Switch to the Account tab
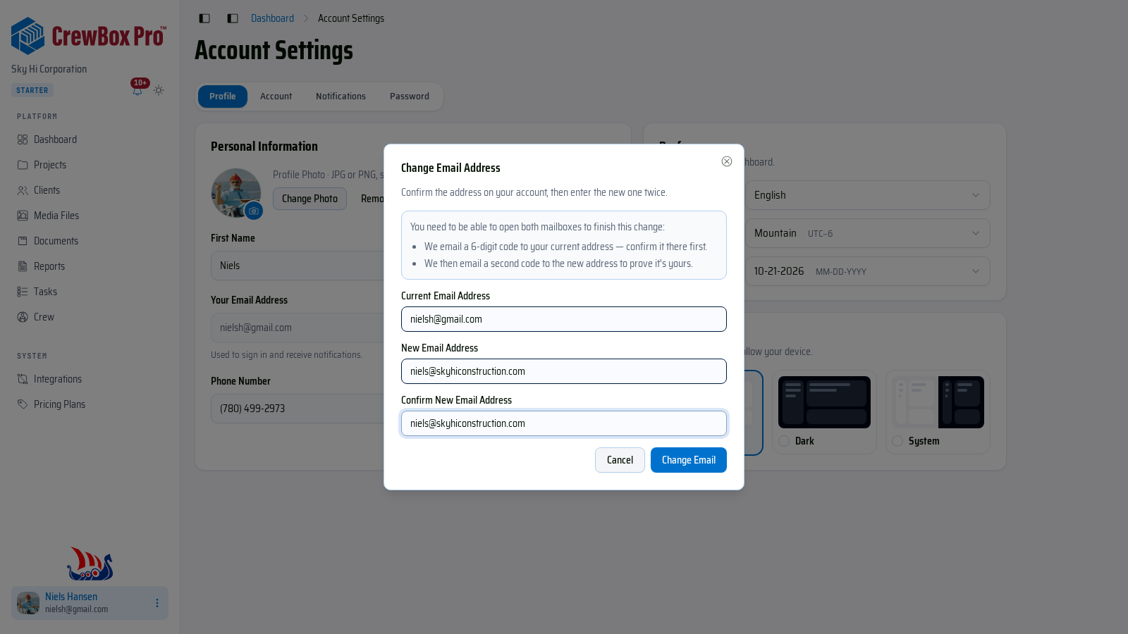Viewport: 1128px width, 634px height. pos(276,97)
